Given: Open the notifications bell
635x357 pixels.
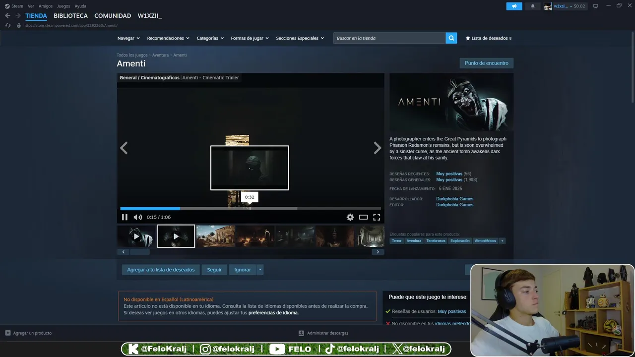Looking at the screenshot, I should pos(533,6).
